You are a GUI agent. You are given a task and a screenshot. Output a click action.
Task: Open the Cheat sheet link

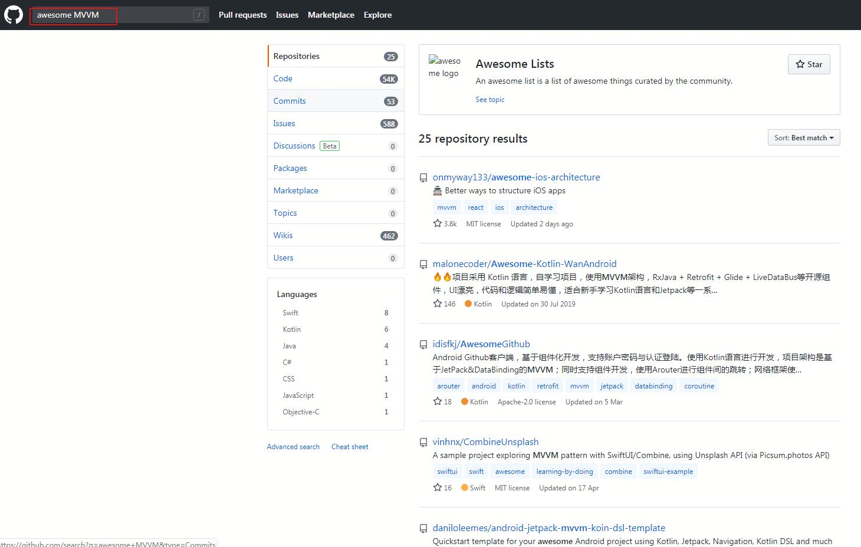(350, 447)
